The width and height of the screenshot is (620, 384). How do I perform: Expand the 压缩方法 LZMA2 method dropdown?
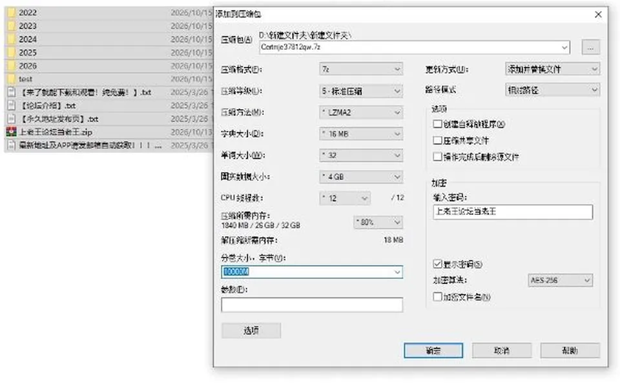point(361,112)
